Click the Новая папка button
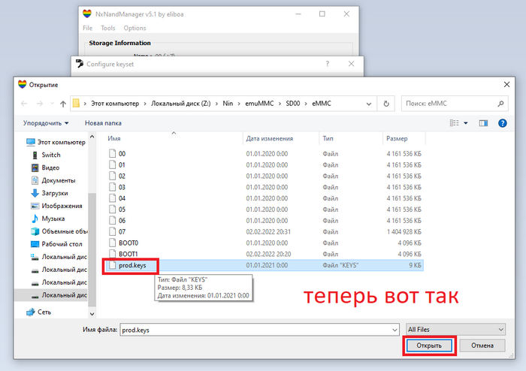Viewport: 526px width, 371px height. pos(103,122)
